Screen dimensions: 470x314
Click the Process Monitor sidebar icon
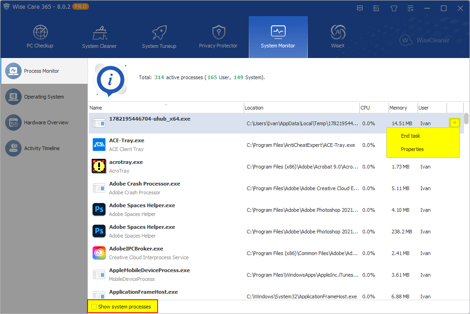coord(13,71)
